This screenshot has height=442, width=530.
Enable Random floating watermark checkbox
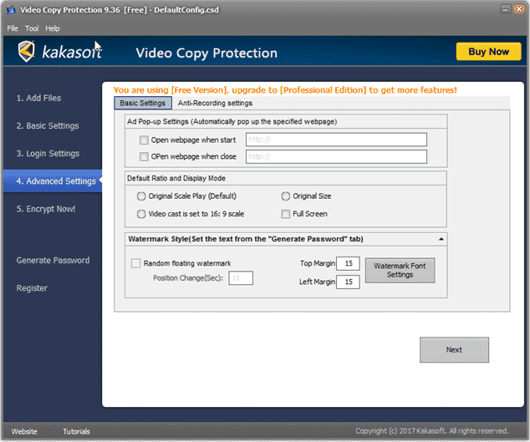point(136,263)
